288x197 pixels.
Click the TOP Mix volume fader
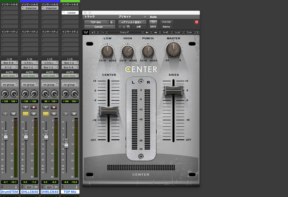66,143
